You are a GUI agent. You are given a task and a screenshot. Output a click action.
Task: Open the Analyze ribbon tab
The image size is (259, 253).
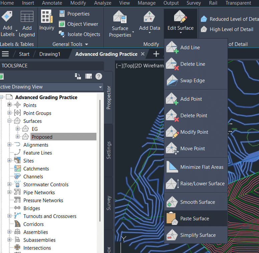click(x=102, y=3)
